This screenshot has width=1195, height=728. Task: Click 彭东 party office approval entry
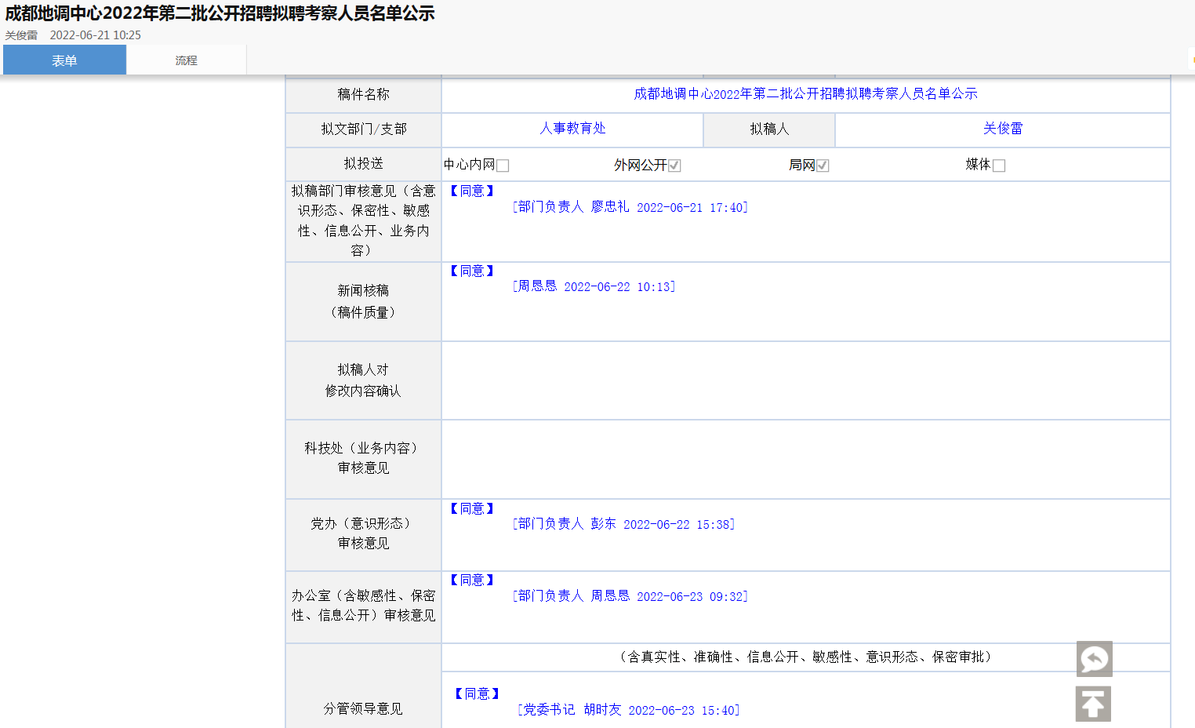[623, 524]
